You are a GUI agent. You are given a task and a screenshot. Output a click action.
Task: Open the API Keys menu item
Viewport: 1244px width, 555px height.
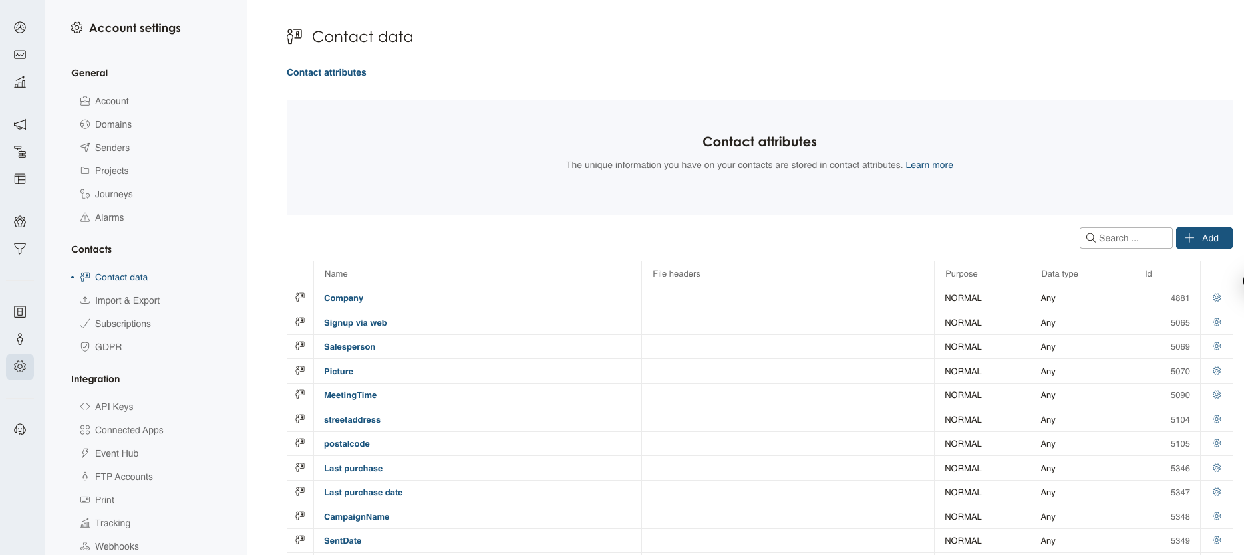[x=114, y=407]
